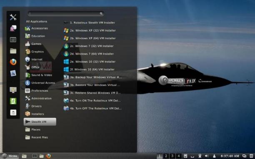Open 3c. Restore Shared Windows VM entry

[92, 93]
